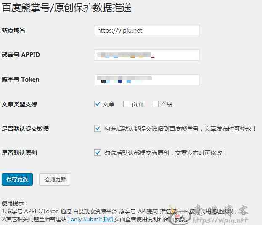Click the 熊掌号 APPID field label
This screenshot has width=262, height=225.
coord(21,55)
